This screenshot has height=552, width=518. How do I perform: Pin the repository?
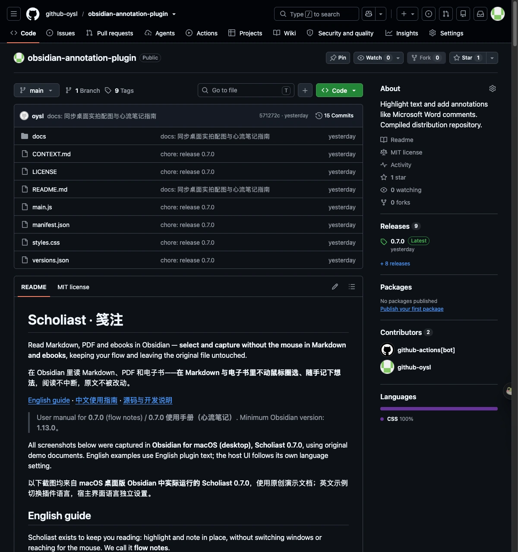[338, 58]
